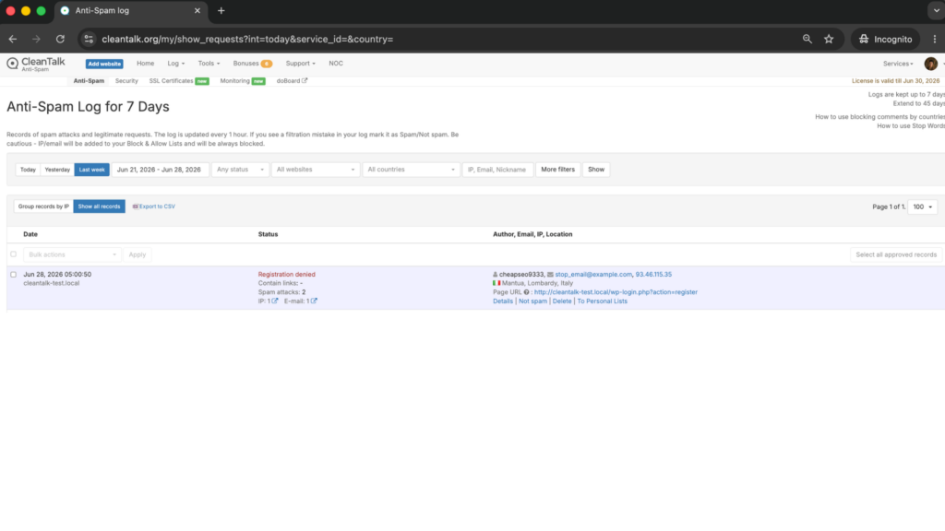The height and width of the screenshot is (531, 945).
Task: Open Details for the cheapseo9333 record
Action: coord(503,301)
